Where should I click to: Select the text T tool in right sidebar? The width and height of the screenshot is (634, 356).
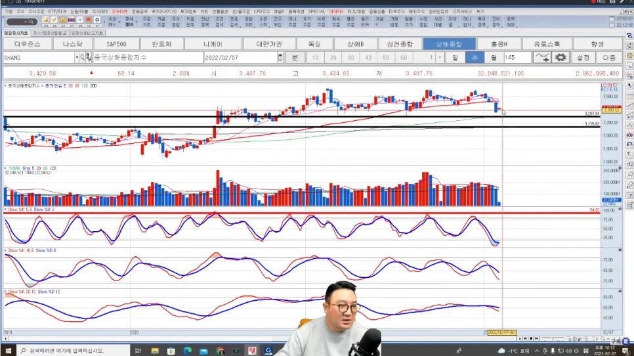pos(629,154)
